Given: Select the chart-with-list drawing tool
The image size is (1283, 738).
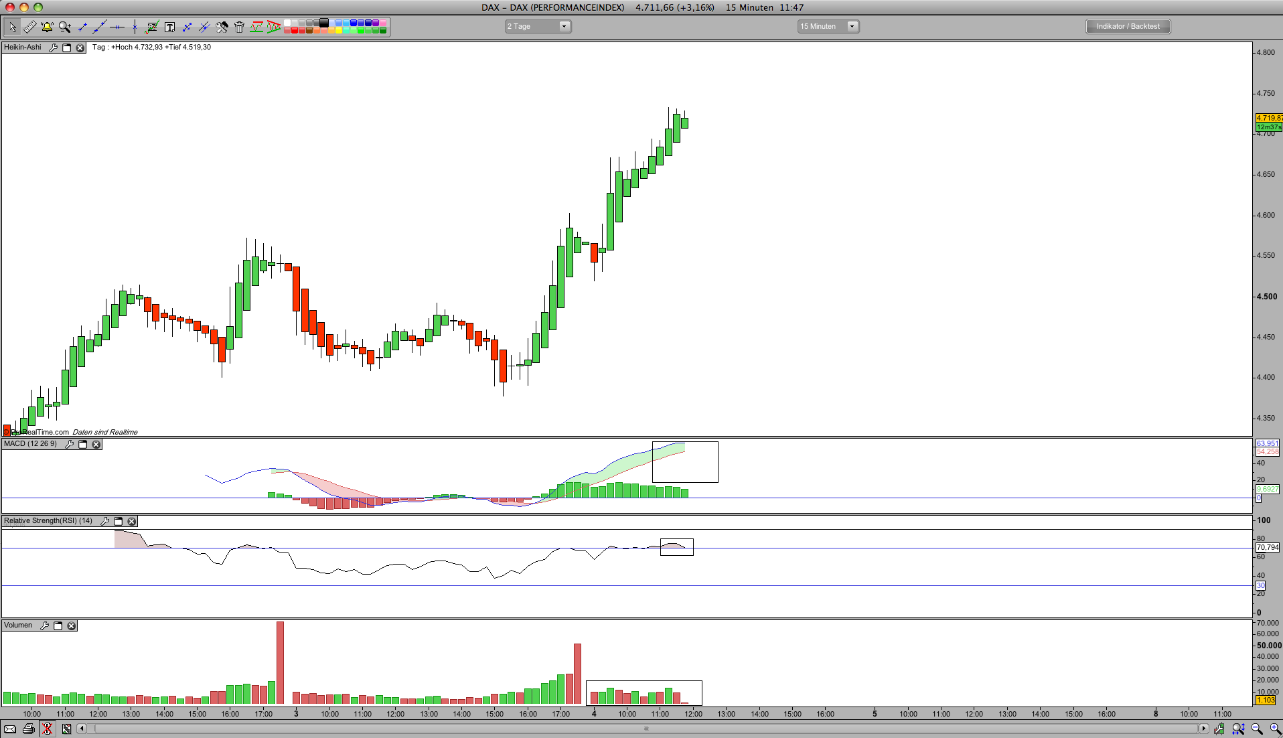Looking at the screenshot, I should (152, 27).
